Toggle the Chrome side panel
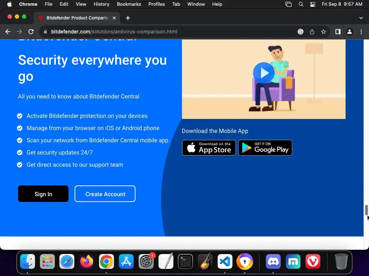 (x=338, y=32)
